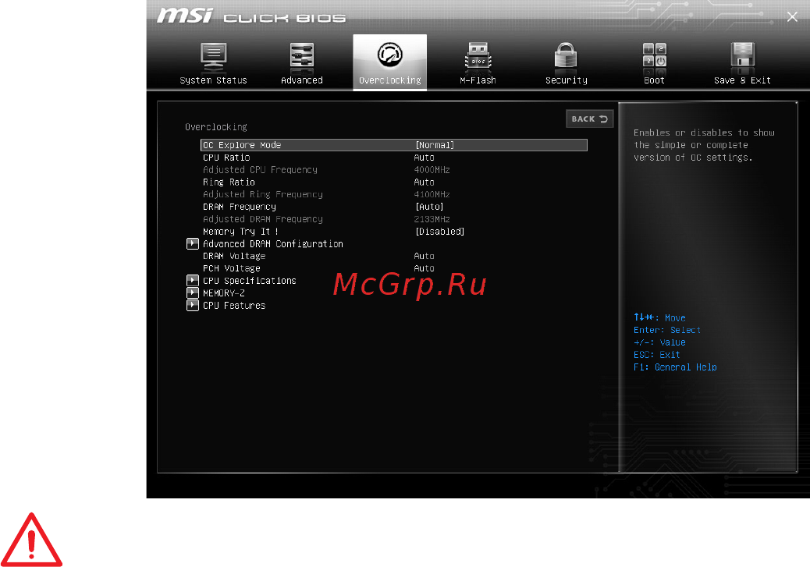
Task: Click the Boot tab label
Action: [x=655, y=80]
